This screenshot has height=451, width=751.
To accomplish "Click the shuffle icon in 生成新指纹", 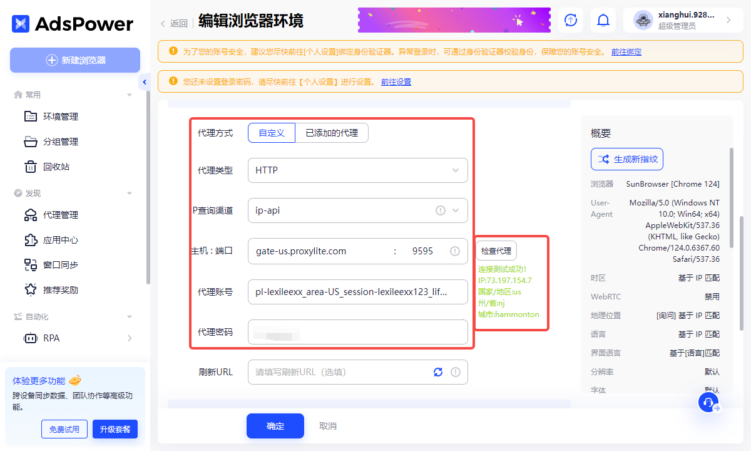I will click(603, 159).
